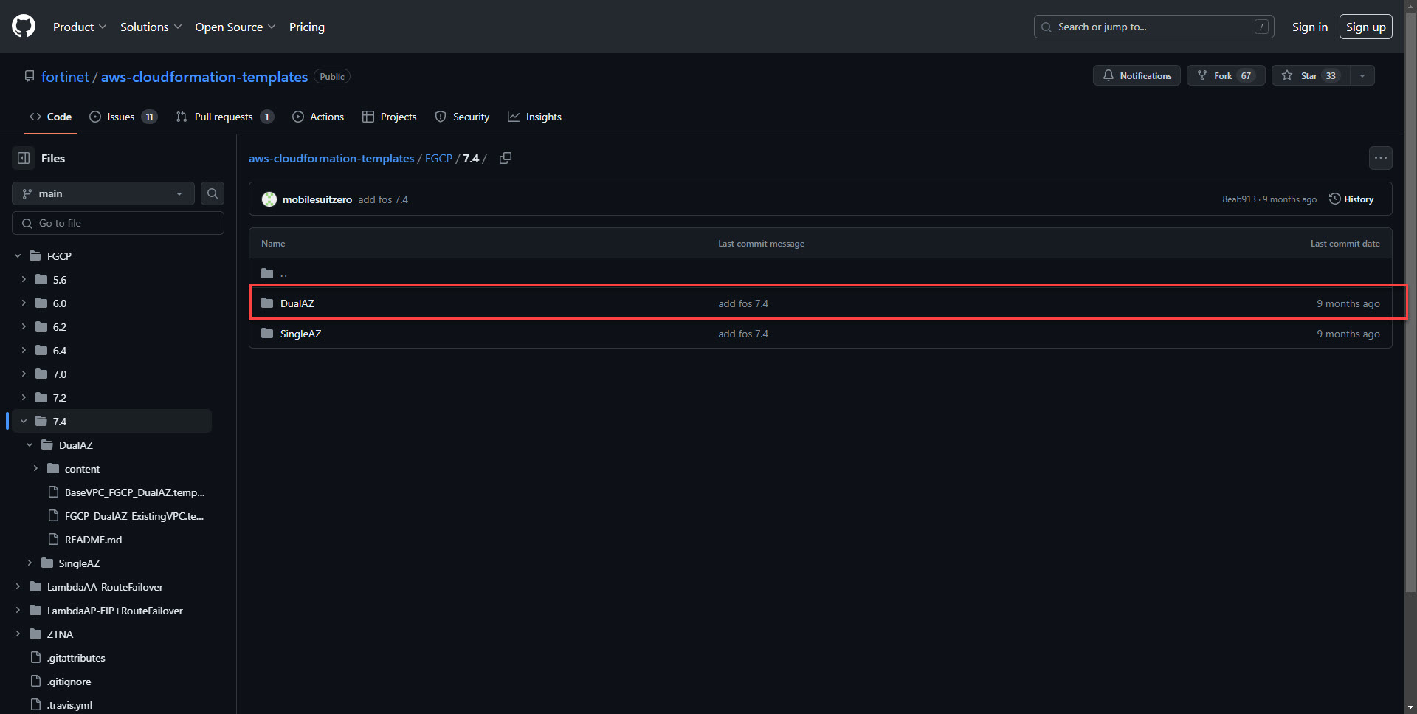Click mobilesuitzero avatar icon
This screenshot has height=714, width=1417.
(x=269, y=199)
